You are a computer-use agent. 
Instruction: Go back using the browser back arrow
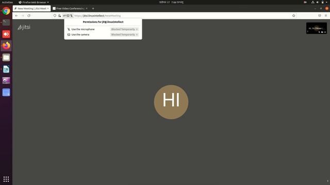click(x=16, y=16)
